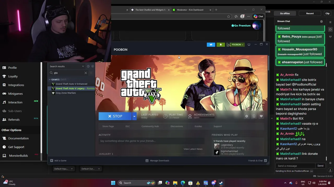Open Stream Chat settings gear

click(321, 21)
